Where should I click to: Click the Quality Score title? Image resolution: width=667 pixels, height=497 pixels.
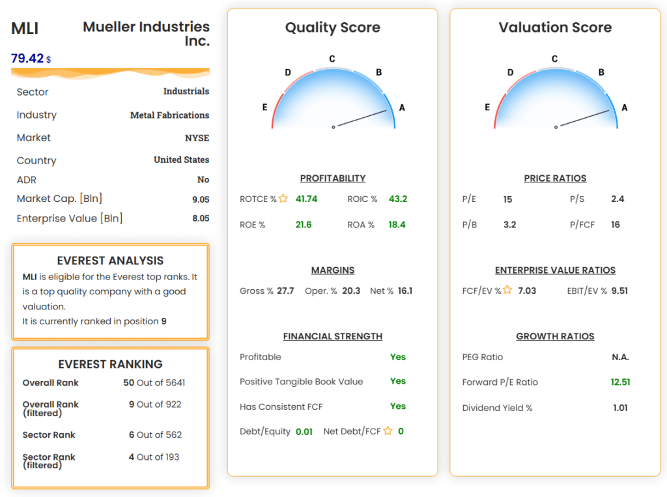[x=333, y=27]
